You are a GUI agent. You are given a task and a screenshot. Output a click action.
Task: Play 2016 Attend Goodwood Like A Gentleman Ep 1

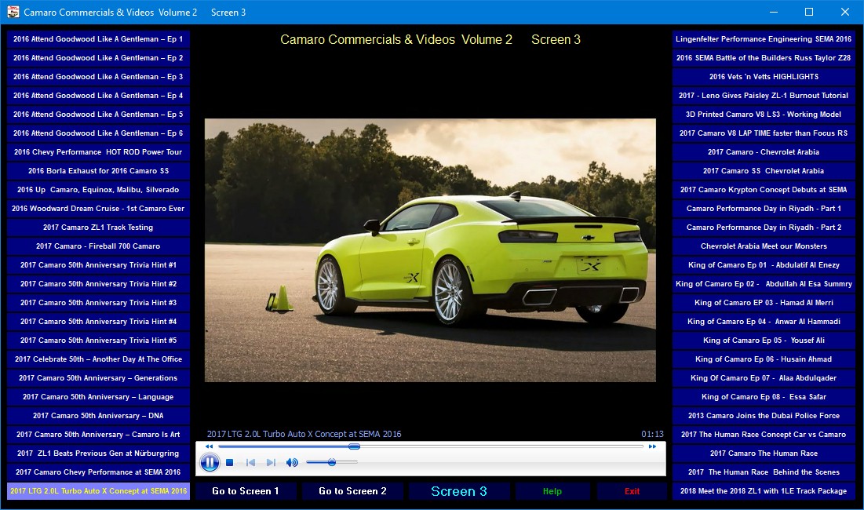(x=98, y=39)
